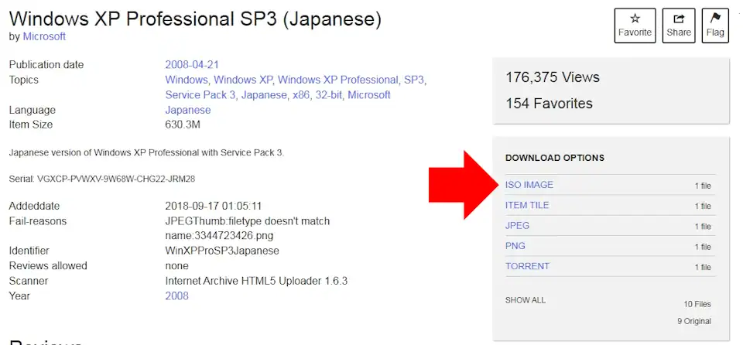The height and width of the screenshot is (345, 743).
Task: Open the 2008-04-21 publication date link
Action: 192,64
